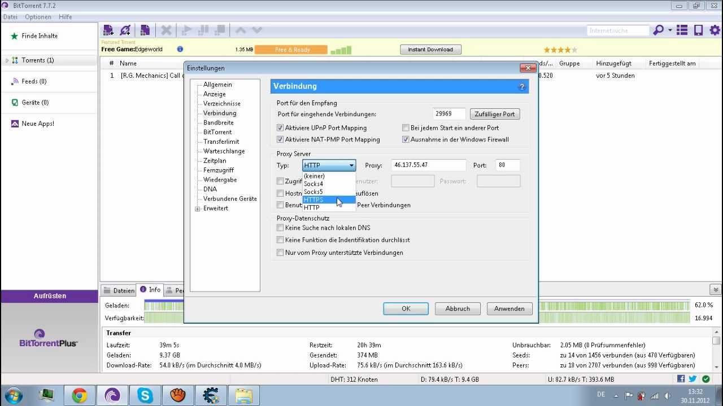Open the Windows Start menu
This screenshot has width=723, height=406.
[x=12, y=396]
